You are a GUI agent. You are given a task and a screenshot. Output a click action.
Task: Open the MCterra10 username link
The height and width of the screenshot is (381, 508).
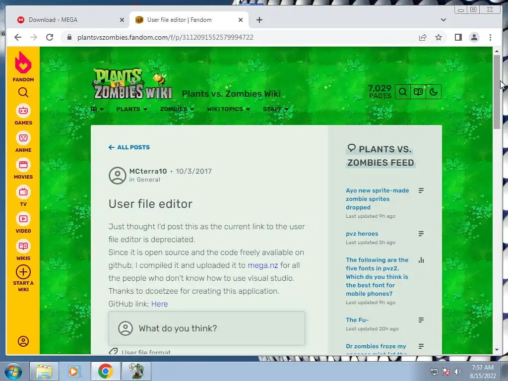click(x=148, y=171)
